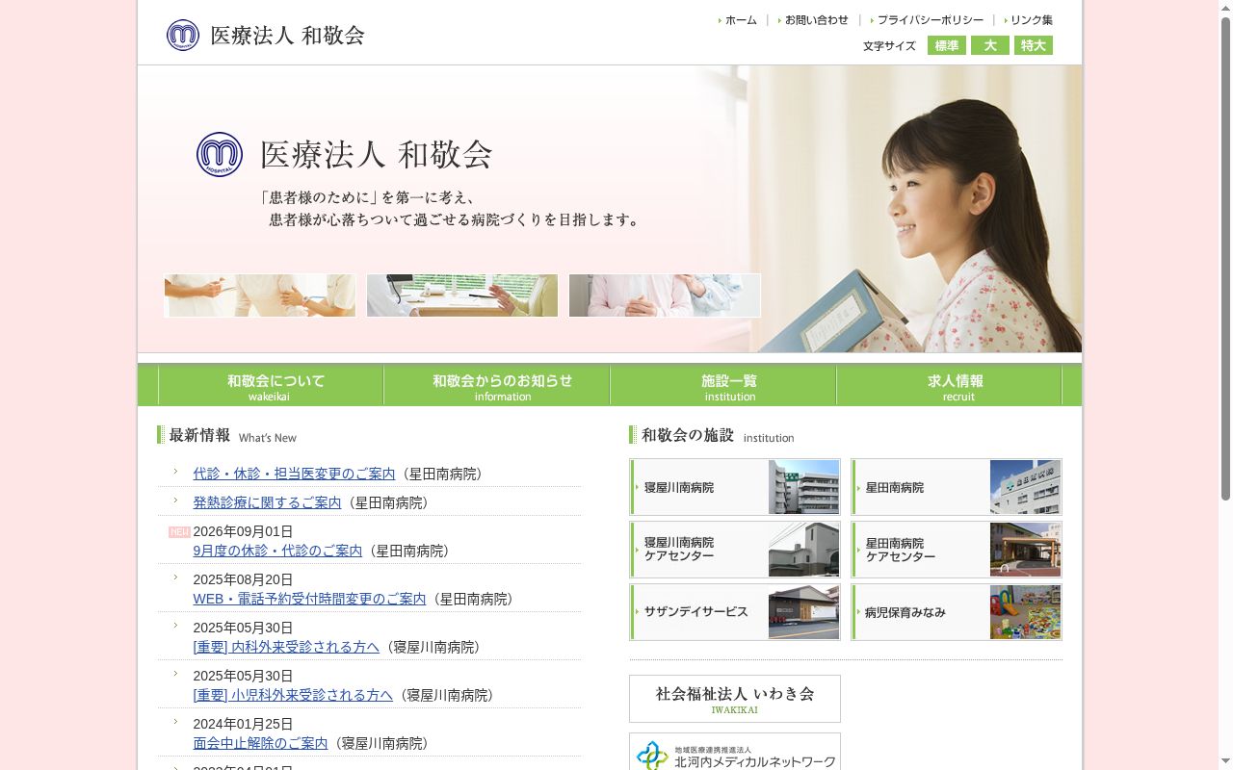Set text size to 特大
The width and height of the screenshot is (1233, 770).
tap(1034, 45)
